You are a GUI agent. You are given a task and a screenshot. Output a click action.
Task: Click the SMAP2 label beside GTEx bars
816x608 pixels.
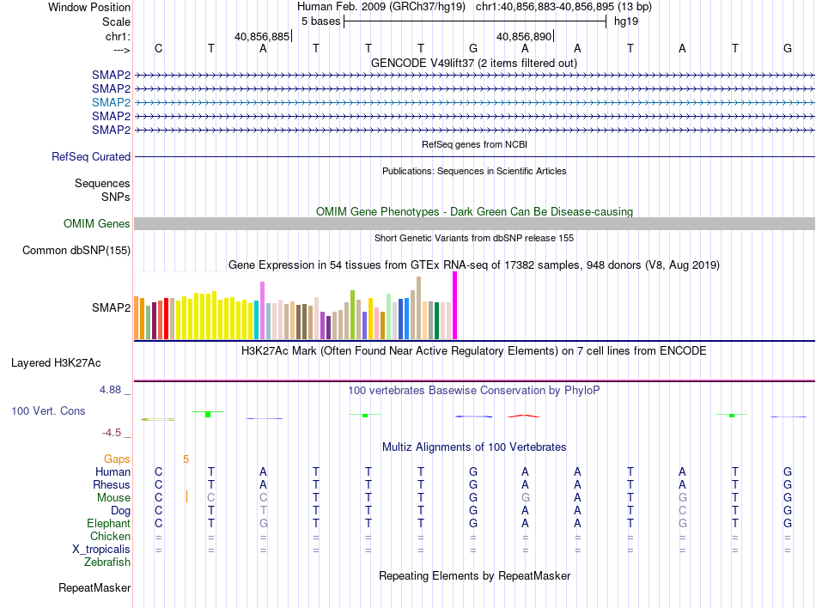[x=111, y=308]
